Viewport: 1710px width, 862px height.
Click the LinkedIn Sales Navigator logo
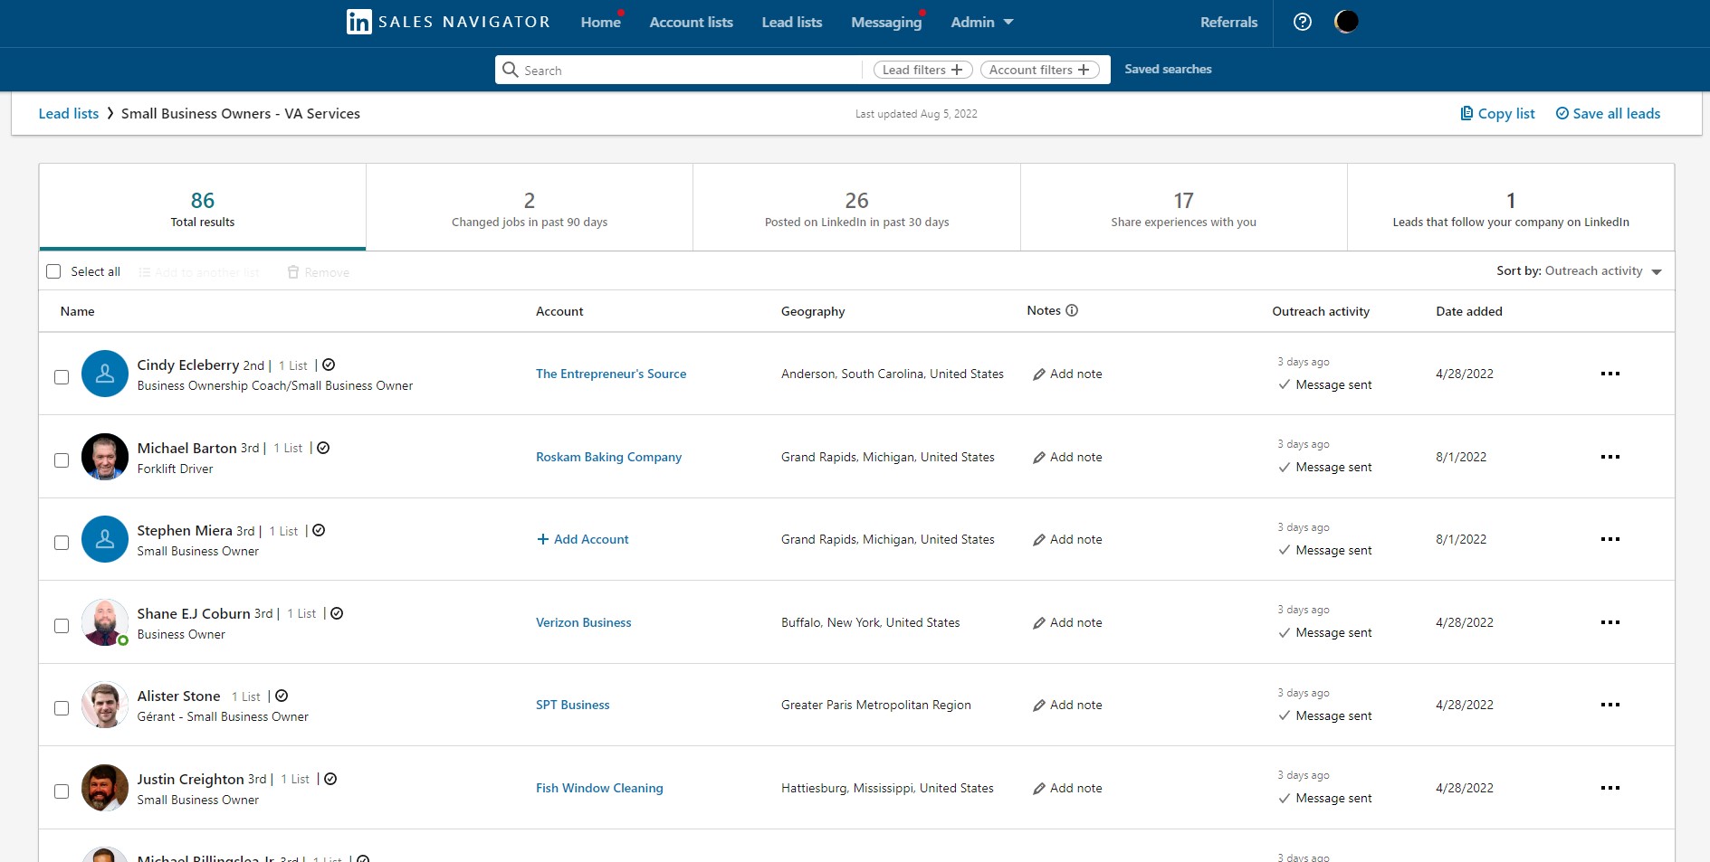tap(448, 22)
